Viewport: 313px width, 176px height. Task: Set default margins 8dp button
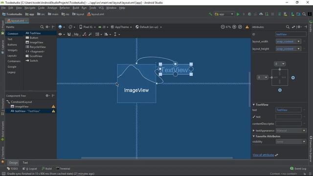pyautogui.click(x=76, y=34)
